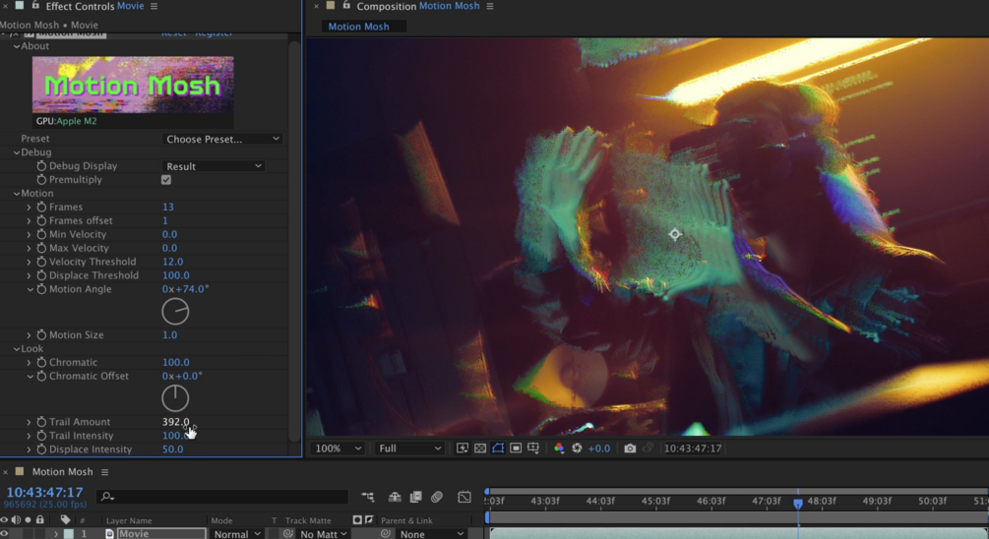This screenshot has height=539, width=989.
Task: Collapse the Debug section
Action: [x=17, y=152]
